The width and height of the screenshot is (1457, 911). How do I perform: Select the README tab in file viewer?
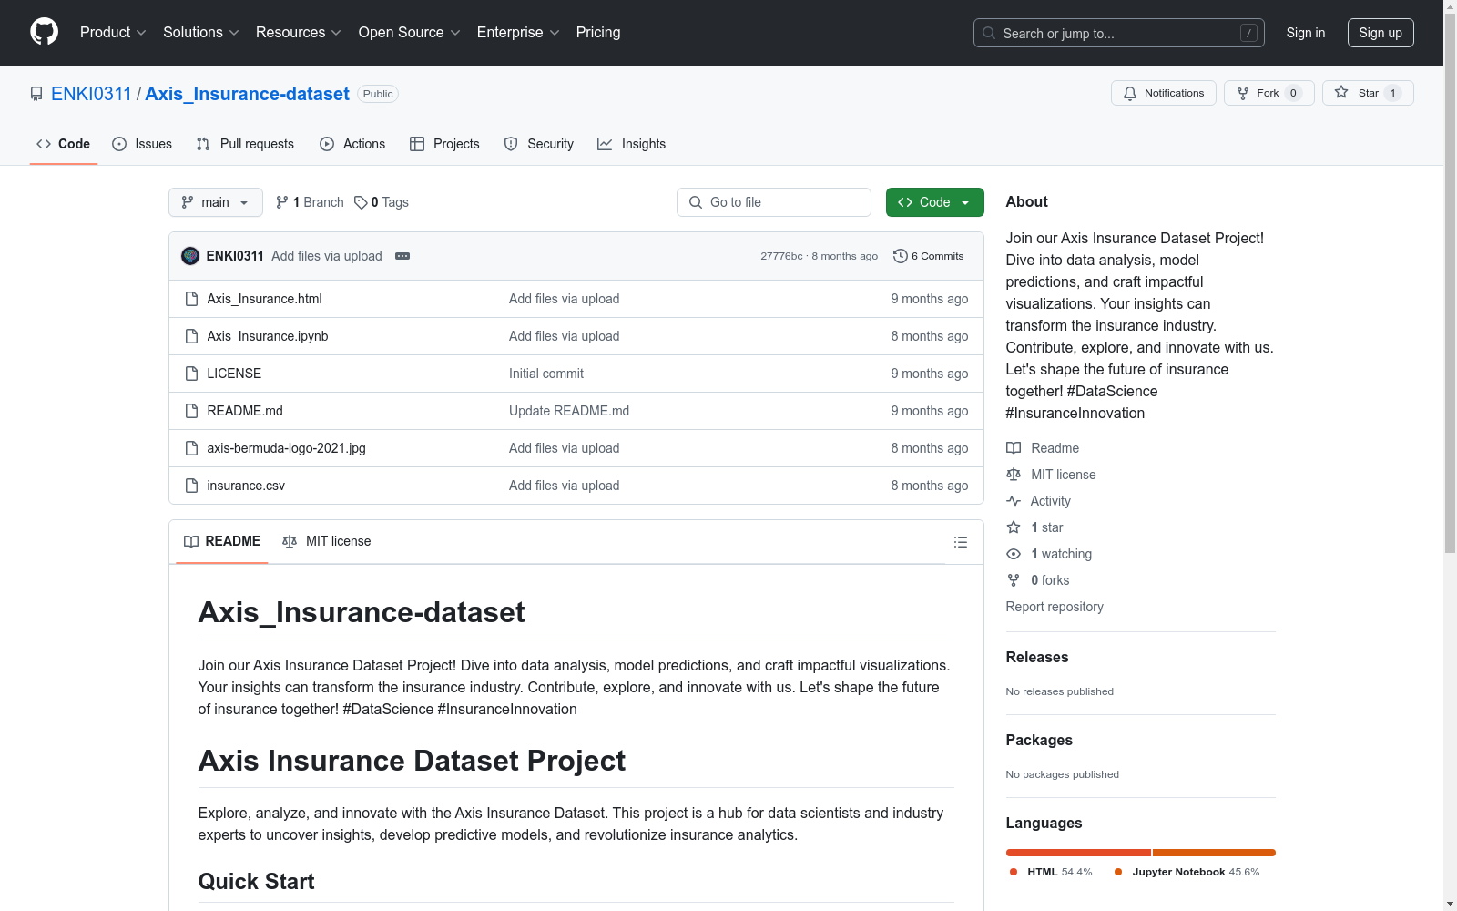pyautogui.click(x=222, y=541)
